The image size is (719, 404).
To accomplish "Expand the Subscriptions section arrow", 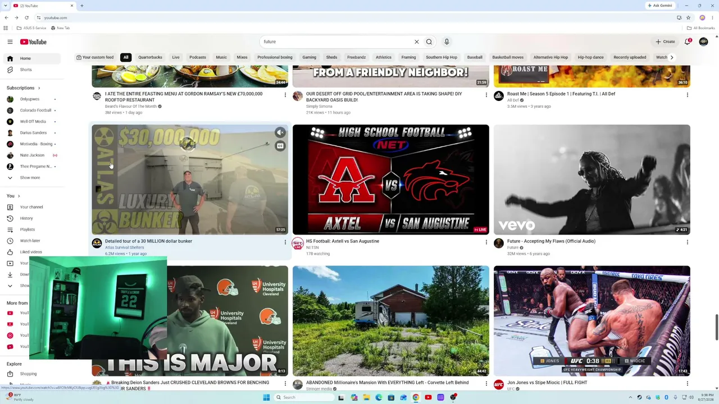I will pyautogui.click(x=39, y=88).
